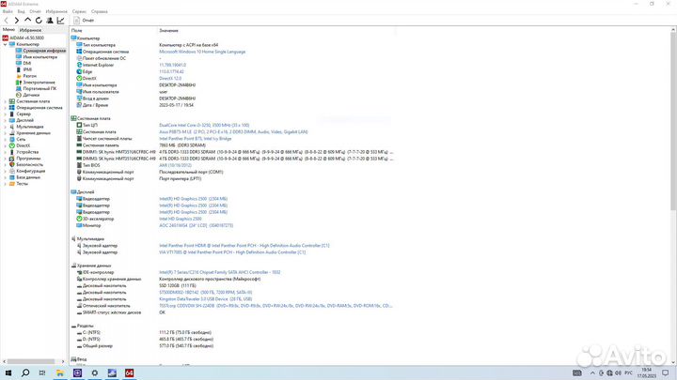Image resolution: width=677 pixels, height=380 pixels.
Task: Open the Сервис menu
Action: (x=79, y=11)
